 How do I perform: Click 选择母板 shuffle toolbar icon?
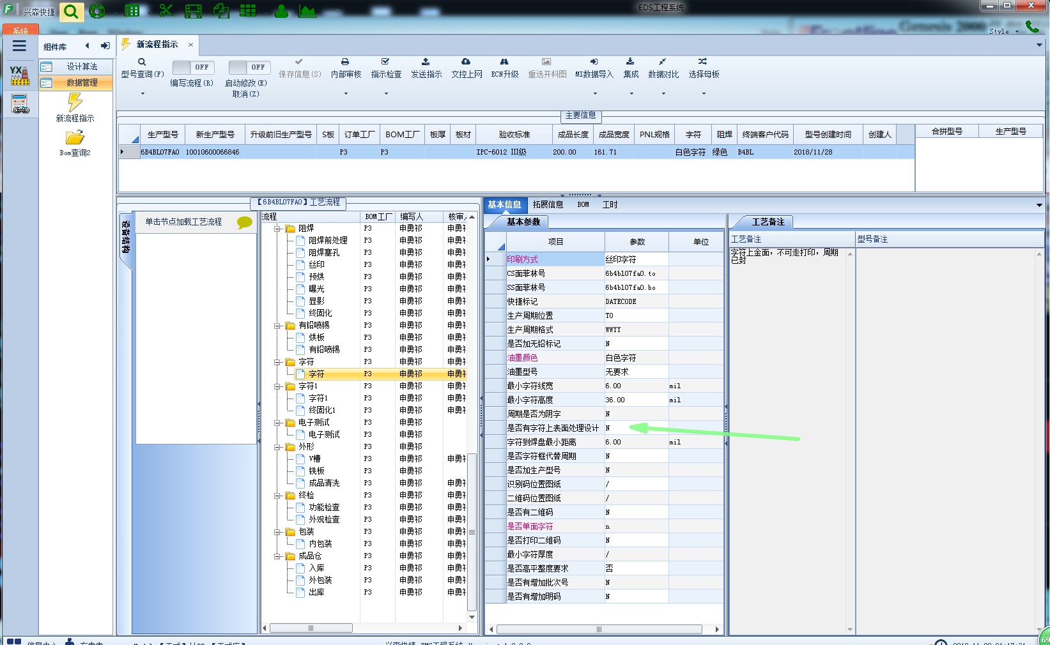tap(703, 62)
